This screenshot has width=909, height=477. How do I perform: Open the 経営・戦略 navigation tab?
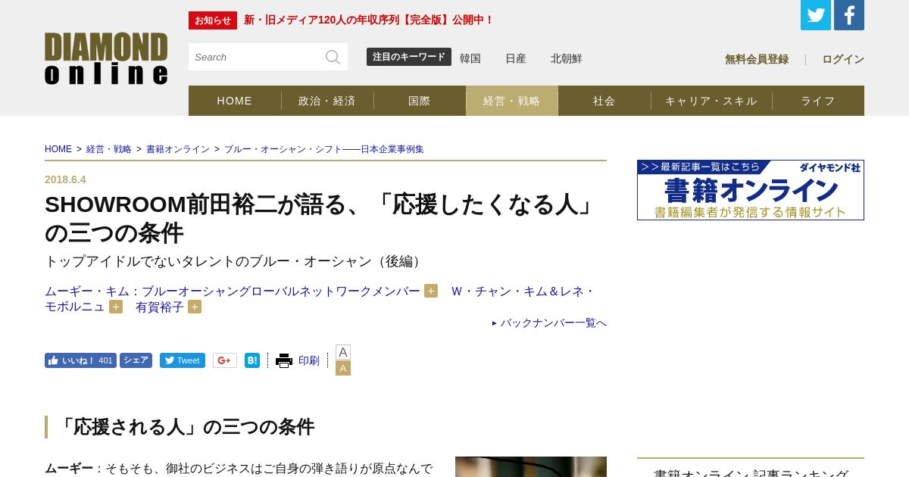pos(512,101)
